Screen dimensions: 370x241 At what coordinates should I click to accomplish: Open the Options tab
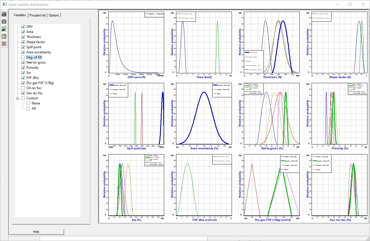coord(54,15)
